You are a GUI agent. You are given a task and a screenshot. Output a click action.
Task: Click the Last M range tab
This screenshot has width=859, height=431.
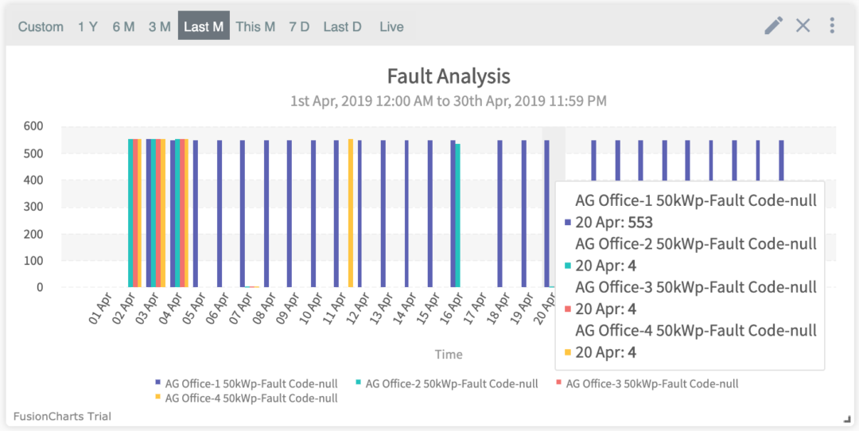tap(204, 27)
